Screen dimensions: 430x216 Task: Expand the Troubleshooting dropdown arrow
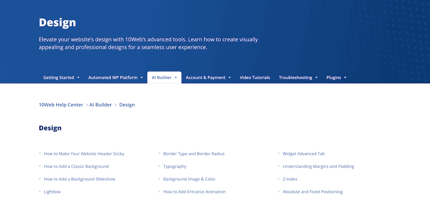[316, 78]
